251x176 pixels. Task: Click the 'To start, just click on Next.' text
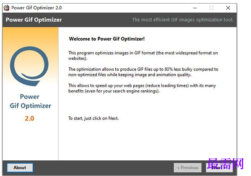[94, 118]
